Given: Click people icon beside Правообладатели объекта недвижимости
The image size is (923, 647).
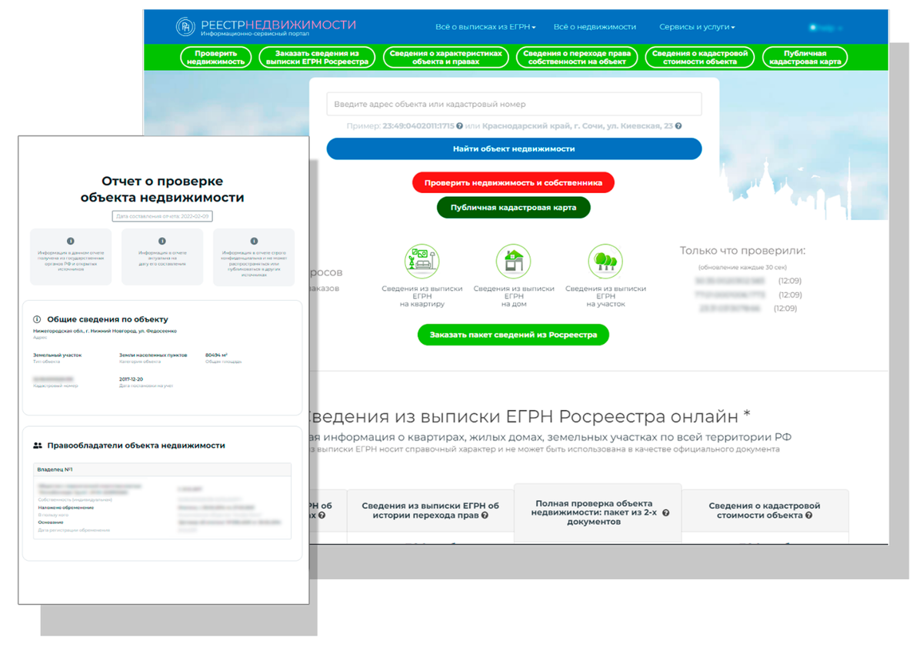Looking at the screenshot, I should coord(38,445).
